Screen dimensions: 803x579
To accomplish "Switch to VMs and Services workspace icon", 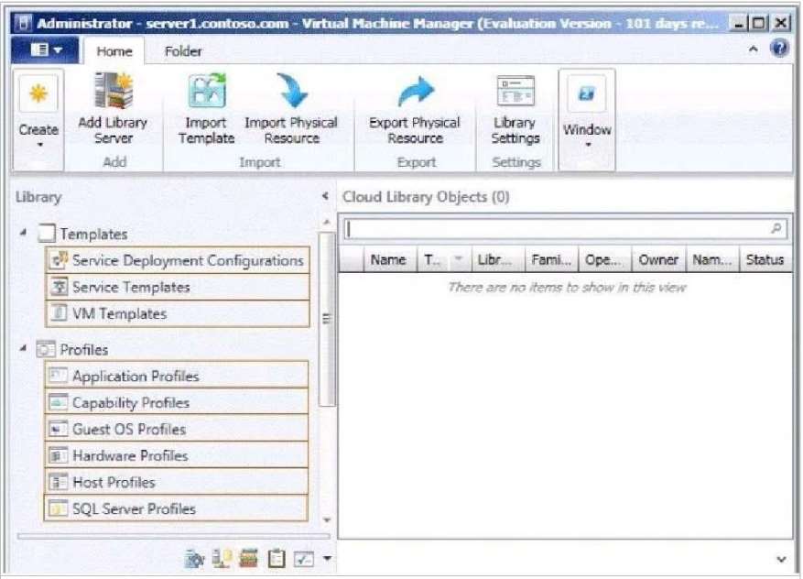I will coord(194,559).
